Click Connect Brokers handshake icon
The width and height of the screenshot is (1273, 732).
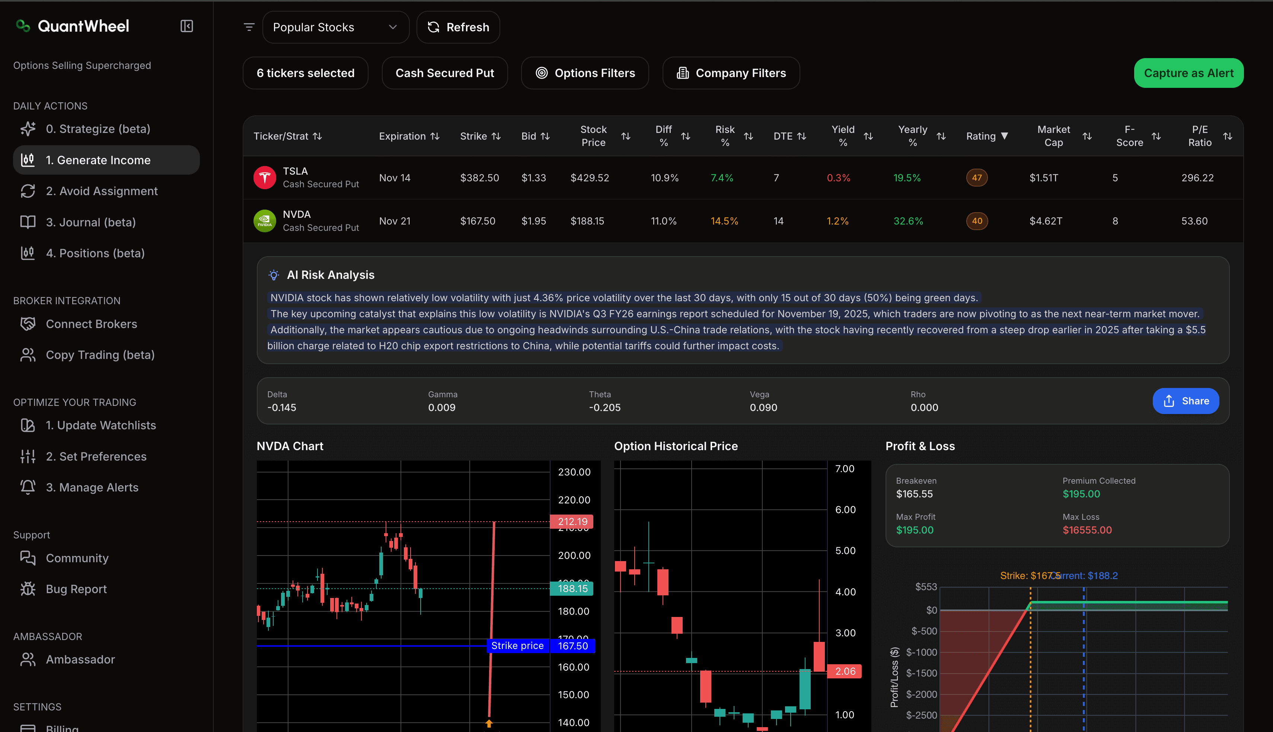coord(28,324)
